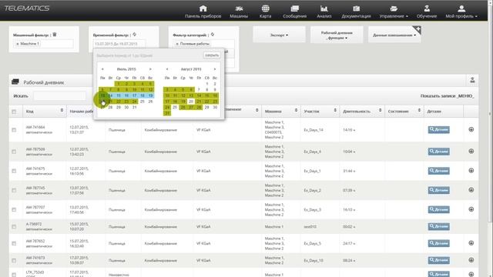Viewport: 493px width, 277px height.
Task: Open the Данные компоновки dropdown
Action: click(394, 35)
